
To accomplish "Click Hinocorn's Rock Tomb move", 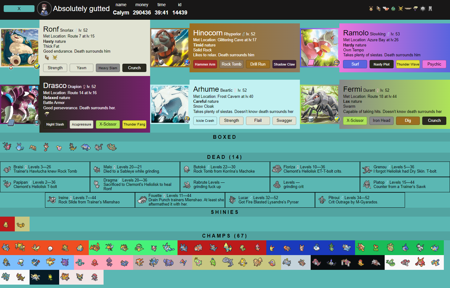I will [231, 64].
